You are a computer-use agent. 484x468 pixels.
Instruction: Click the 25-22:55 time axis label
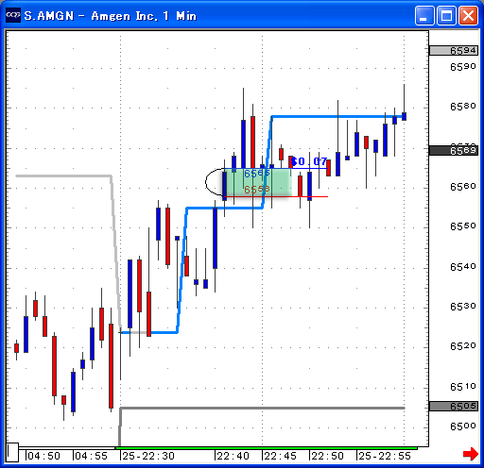[x=385, y=456]
